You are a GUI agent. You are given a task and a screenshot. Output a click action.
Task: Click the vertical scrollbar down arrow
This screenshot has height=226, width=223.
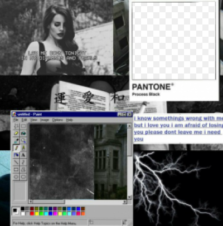[129, 197]
